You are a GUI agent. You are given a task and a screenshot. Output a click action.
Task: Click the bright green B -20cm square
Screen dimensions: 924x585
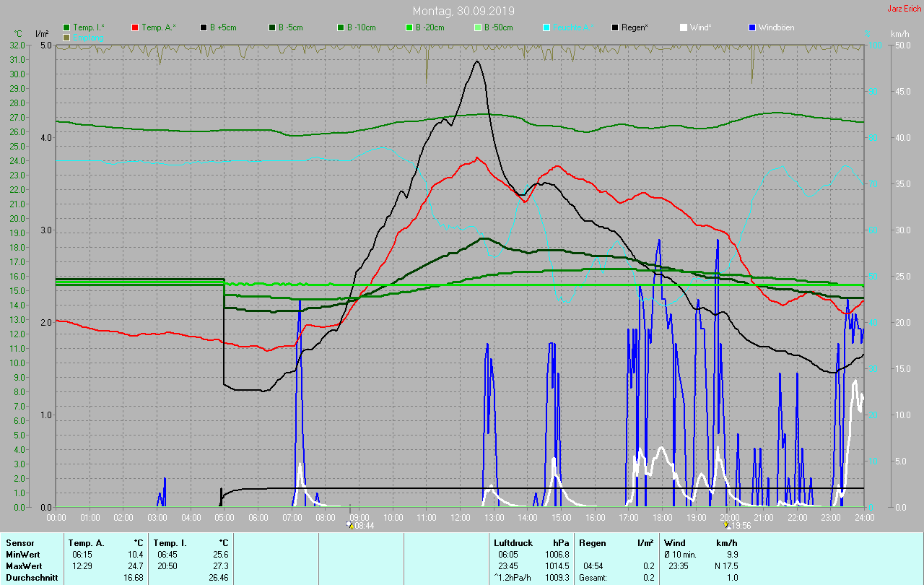pos(409,27)
